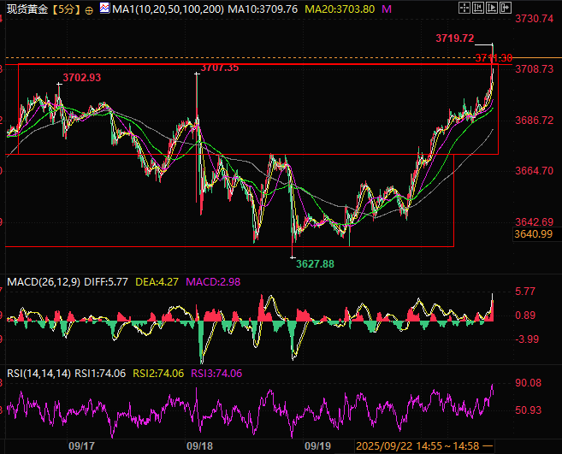Image resolution: width=562 pixels, height=454 pixels.
Task: Click the 0.89 MACD axis value
Action: coord(525,315)
